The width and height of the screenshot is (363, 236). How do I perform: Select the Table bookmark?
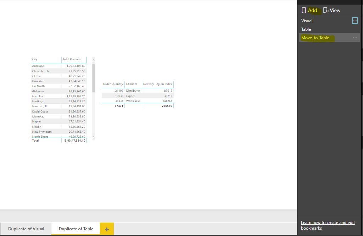tap(306, 29)
